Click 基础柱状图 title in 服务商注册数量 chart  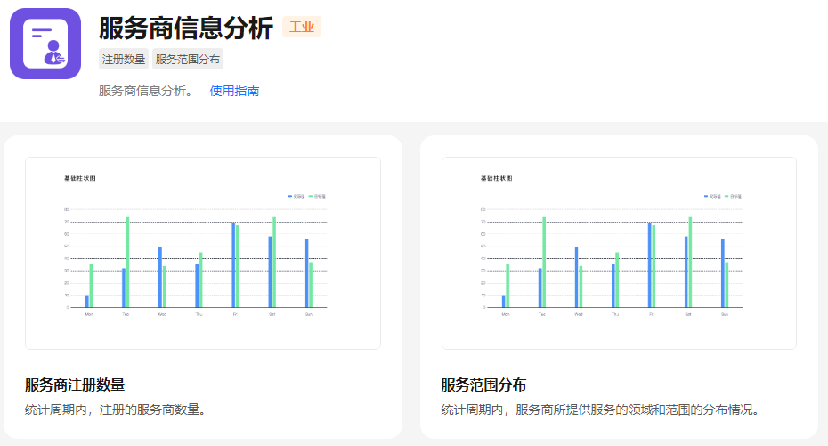(x=80, y=178)
